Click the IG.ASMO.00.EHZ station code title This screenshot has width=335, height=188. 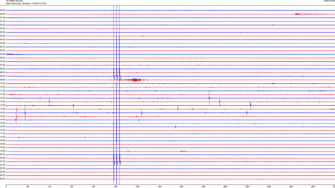click(x=14, y=1)
